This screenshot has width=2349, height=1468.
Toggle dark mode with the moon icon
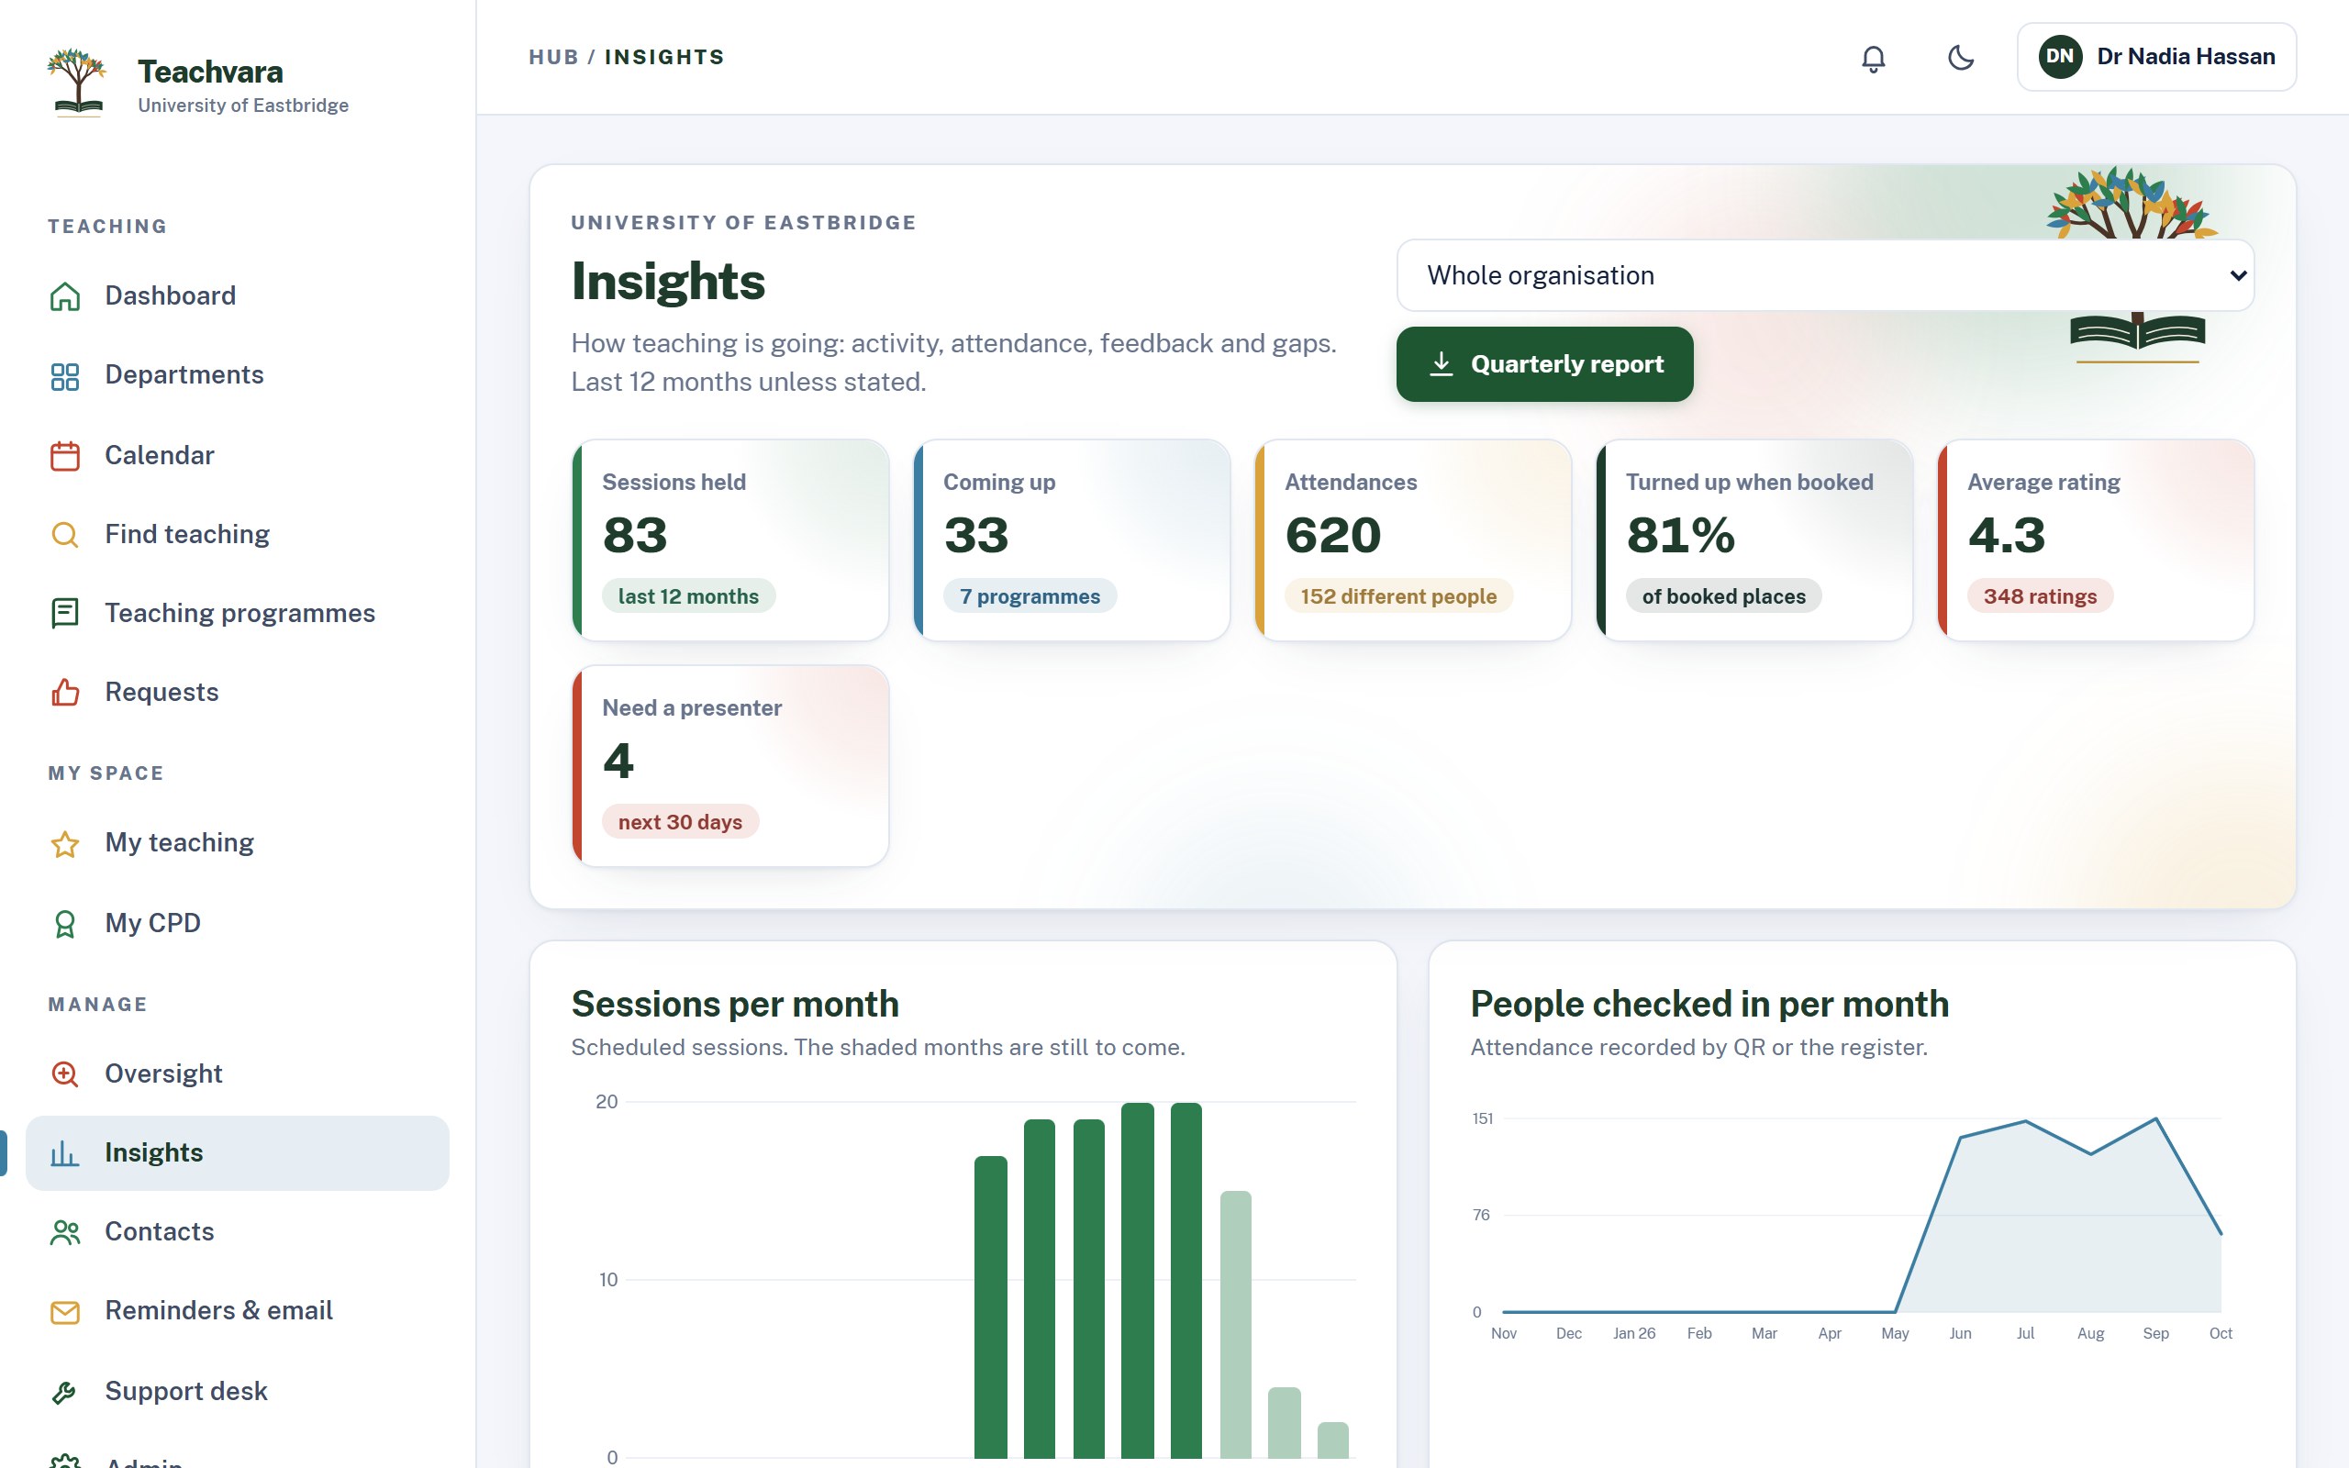click(1961, 57)
